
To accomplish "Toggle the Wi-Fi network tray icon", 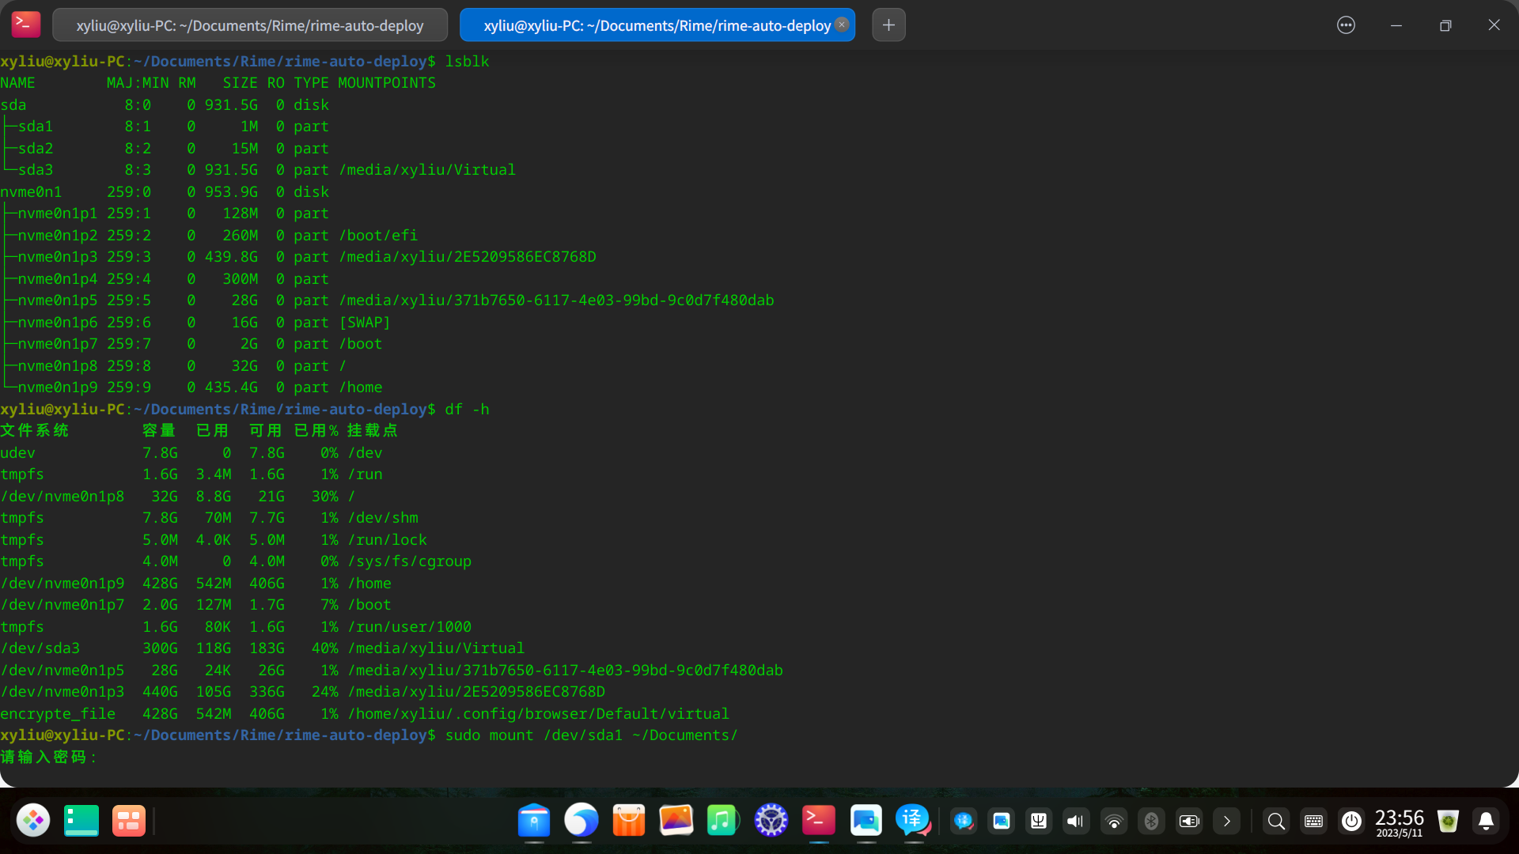I will [1114, 822].
